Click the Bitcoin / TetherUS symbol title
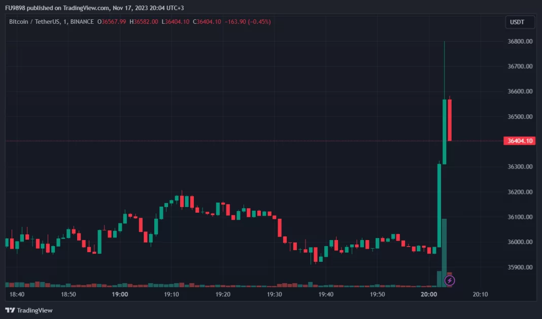The image size is (542, 319). [35, 22]
